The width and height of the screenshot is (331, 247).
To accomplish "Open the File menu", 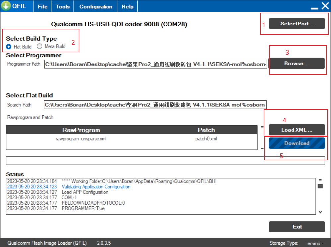I will click(x=43, y=7).
